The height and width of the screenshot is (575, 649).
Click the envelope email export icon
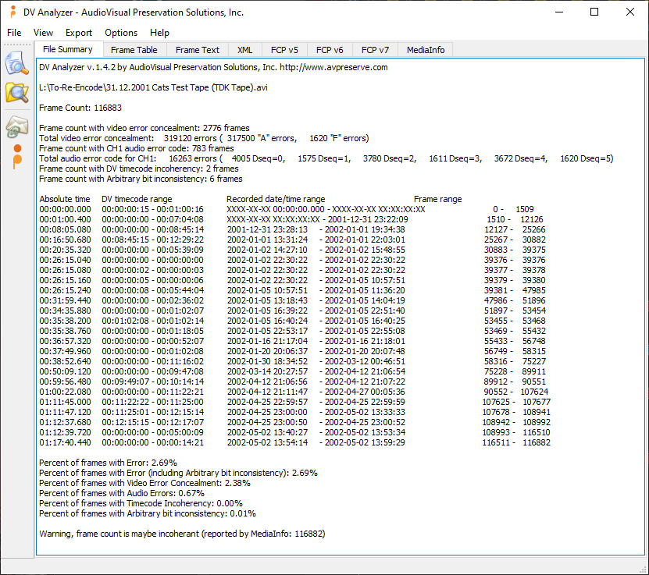click(16, 126)
